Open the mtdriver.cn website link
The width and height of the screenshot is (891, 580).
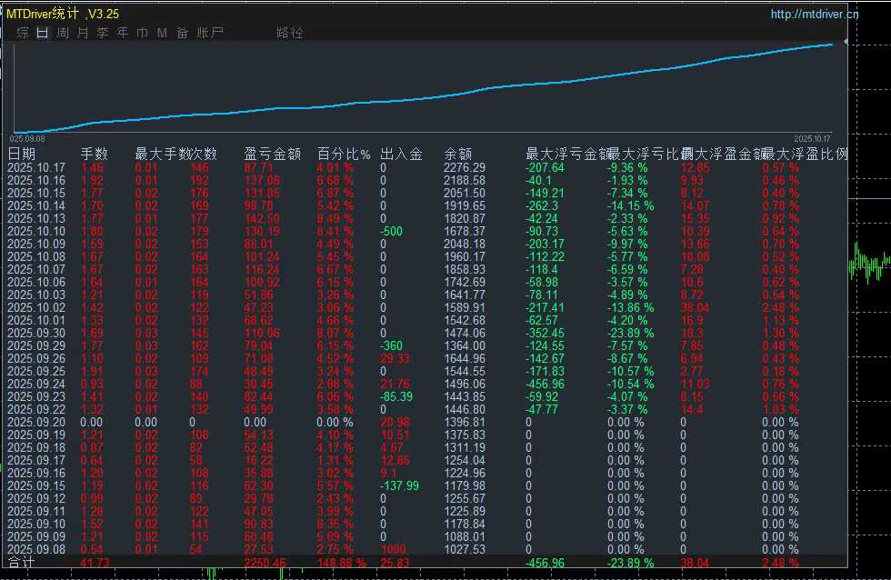coord(815,15)
